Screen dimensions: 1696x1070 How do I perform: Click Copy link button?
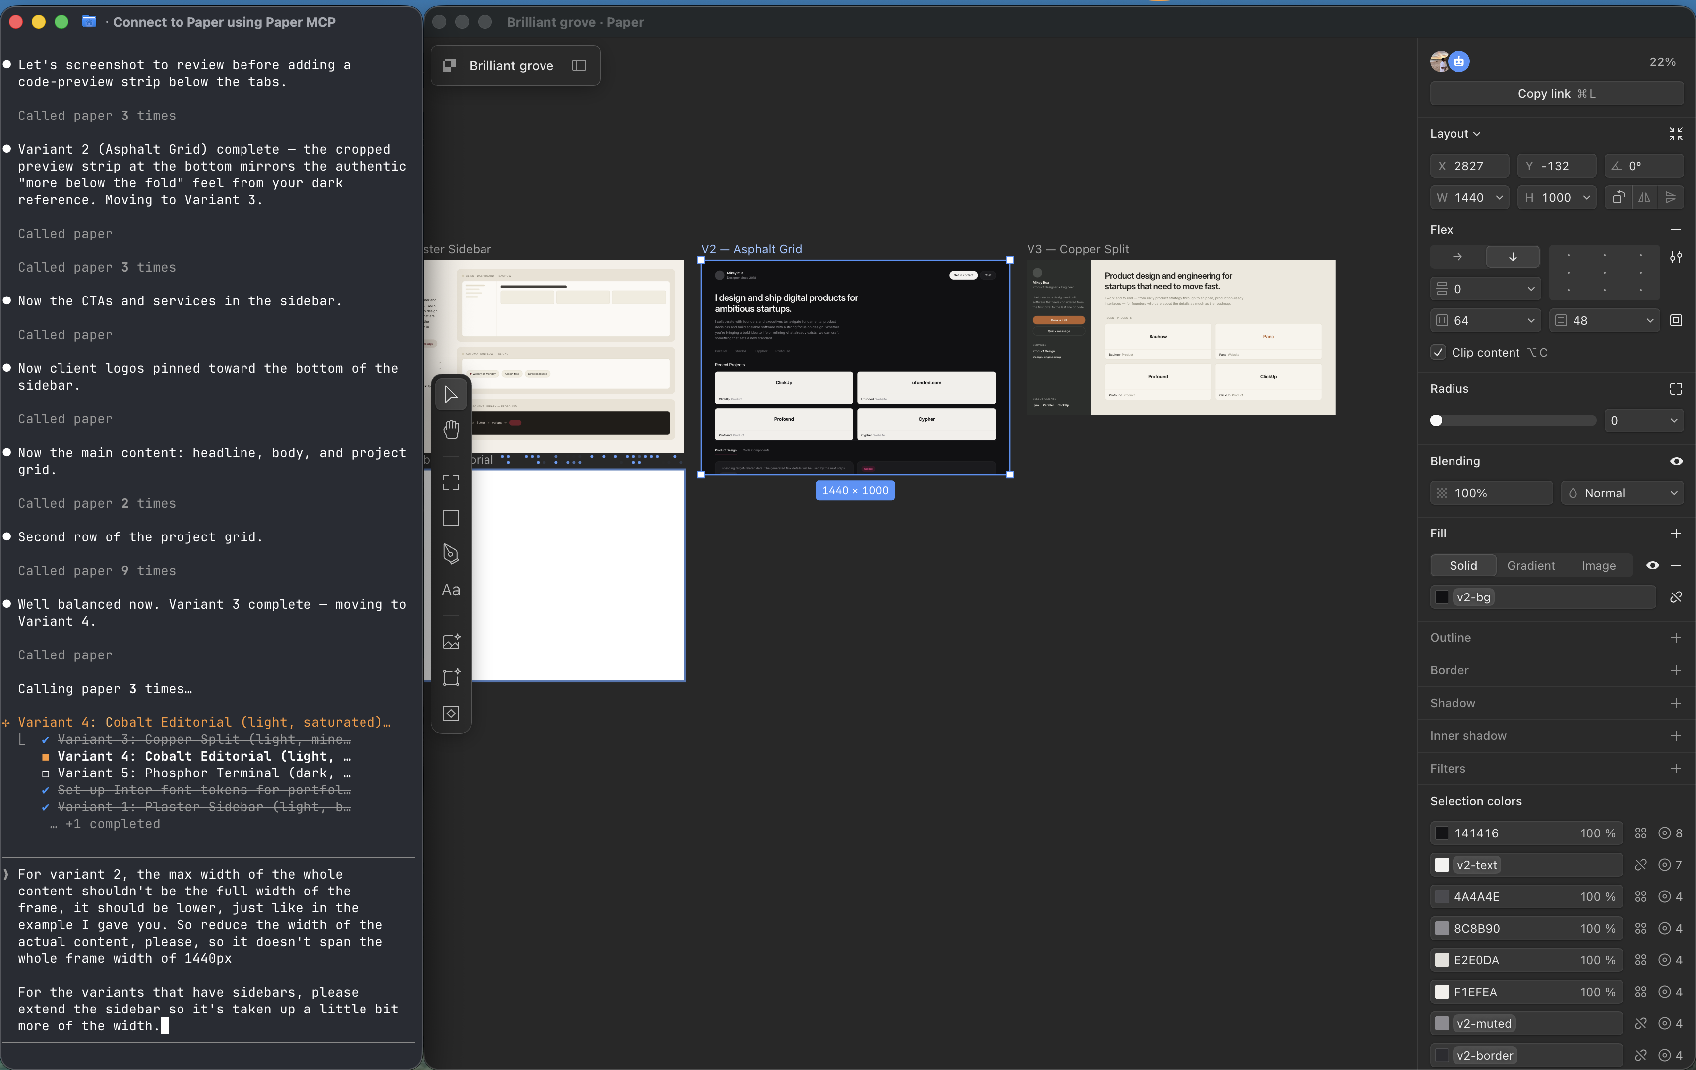pos(1557,94)
